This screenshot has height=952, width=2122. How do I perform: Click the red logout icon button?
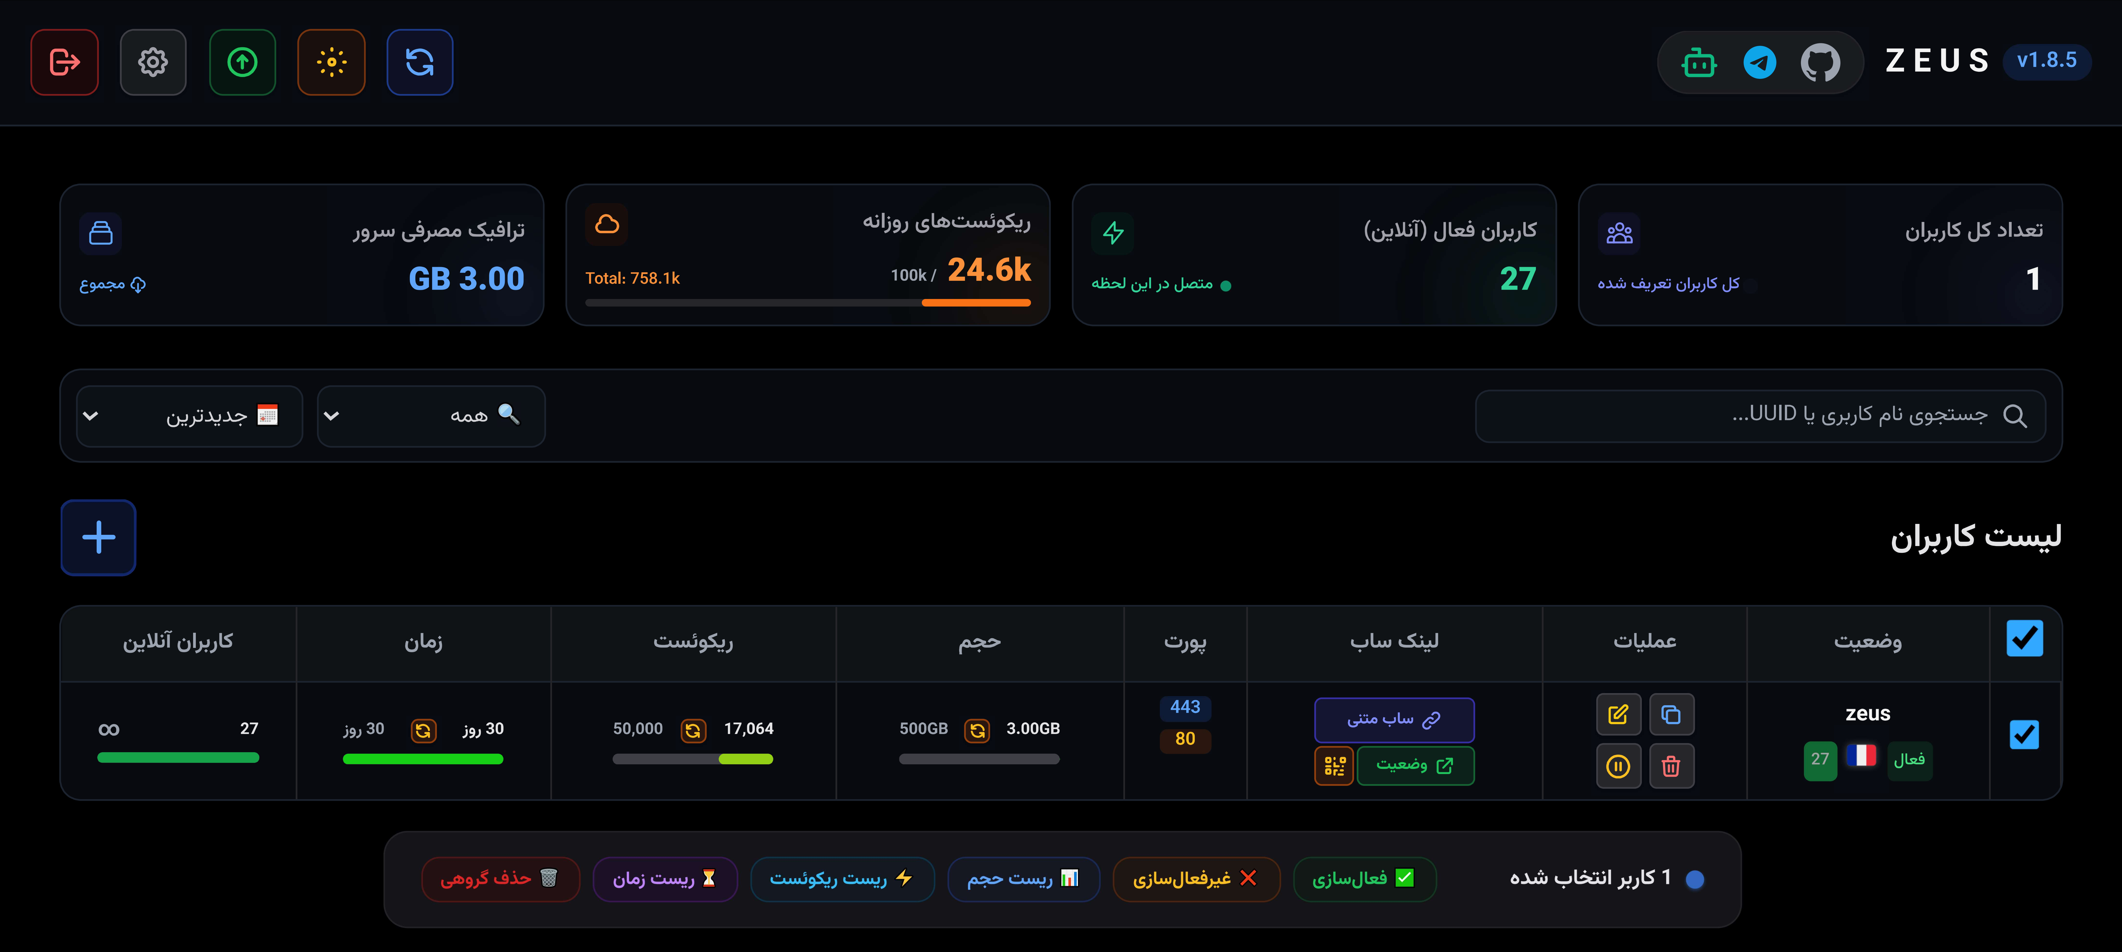64,62
